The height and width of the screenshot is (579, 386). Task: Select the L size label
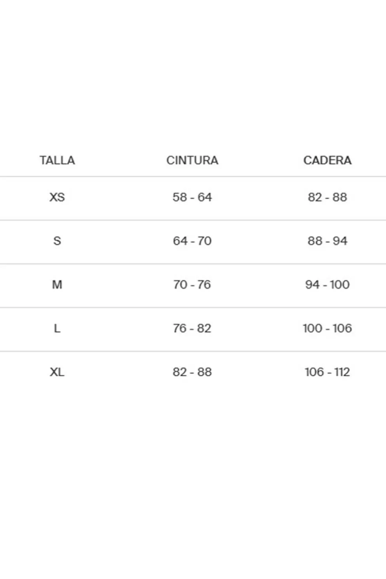point(57,328)
